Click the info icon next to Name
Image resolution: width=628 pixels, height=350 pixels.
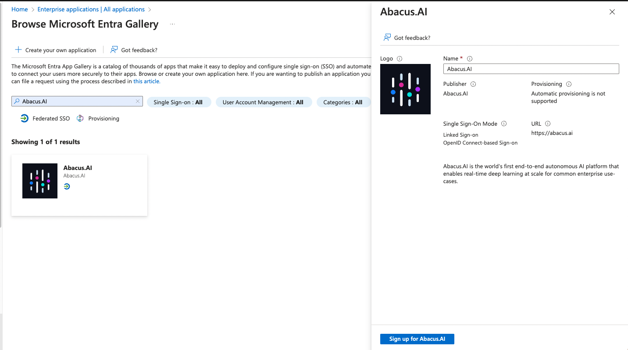pyautogui.click(x=470, y=59)
